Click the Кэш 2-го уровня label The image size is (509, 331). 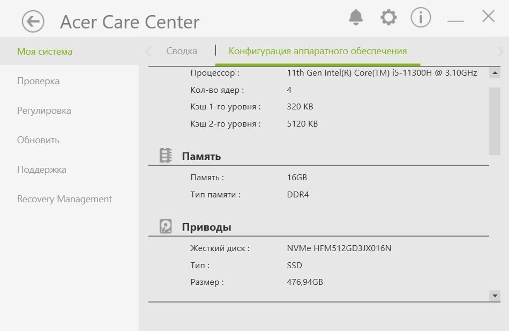click(226, 124)
